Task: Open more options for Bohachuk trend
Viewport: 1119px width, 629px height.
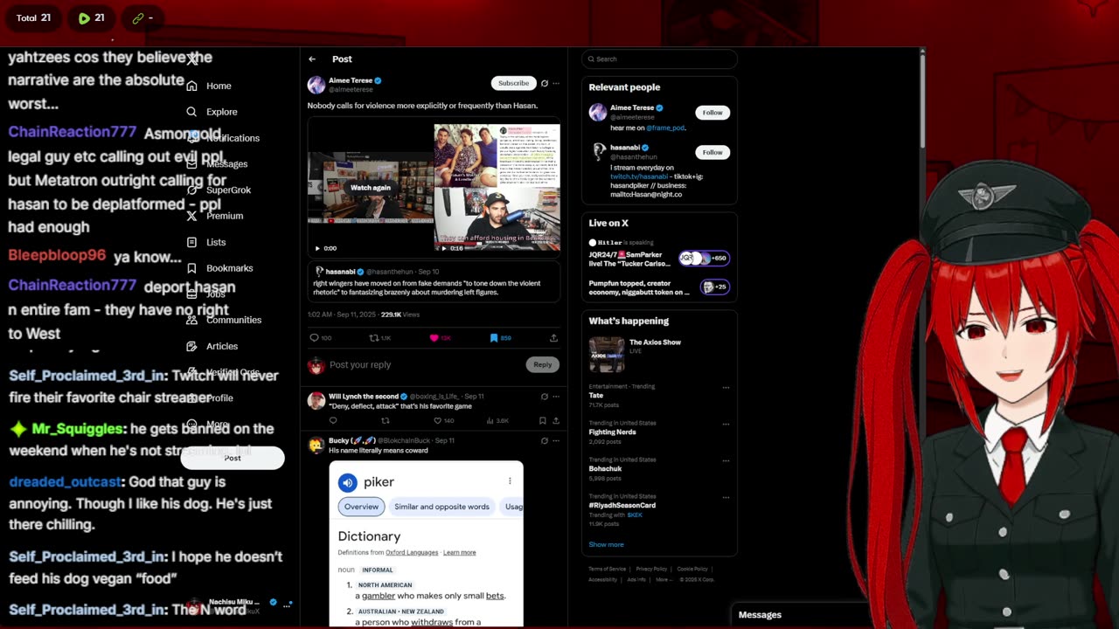Action: tap(726, 460)
